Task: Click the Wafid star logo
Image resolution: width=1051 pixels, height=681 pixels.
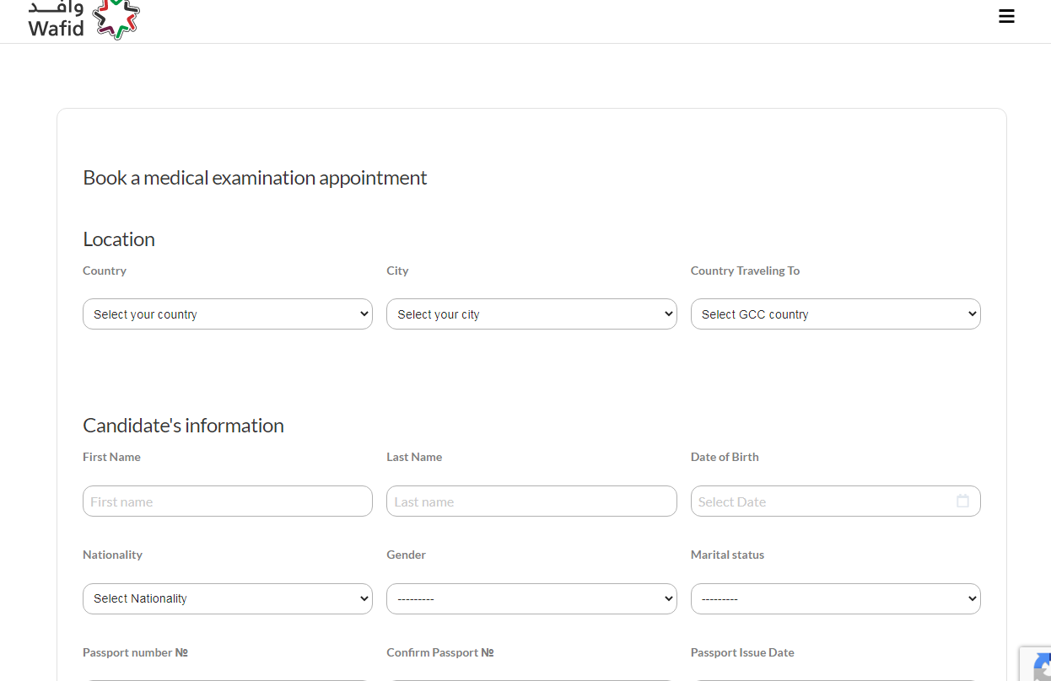Action: 116,19
